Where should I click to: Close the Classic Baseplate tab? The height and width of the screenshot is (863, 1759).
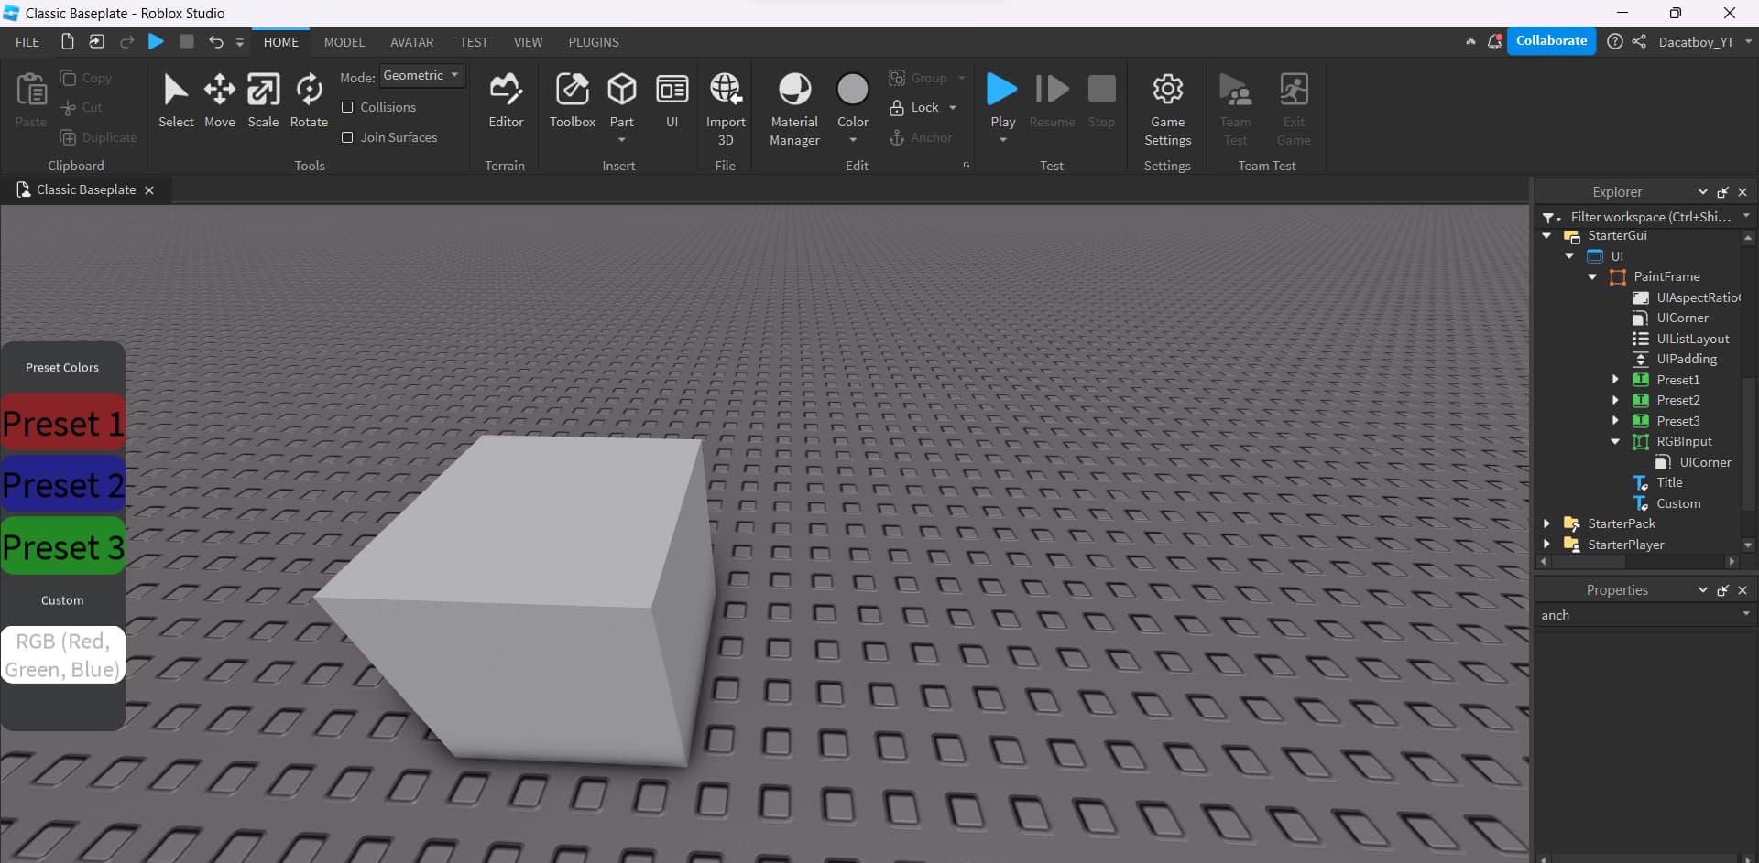tap(149, 190)
